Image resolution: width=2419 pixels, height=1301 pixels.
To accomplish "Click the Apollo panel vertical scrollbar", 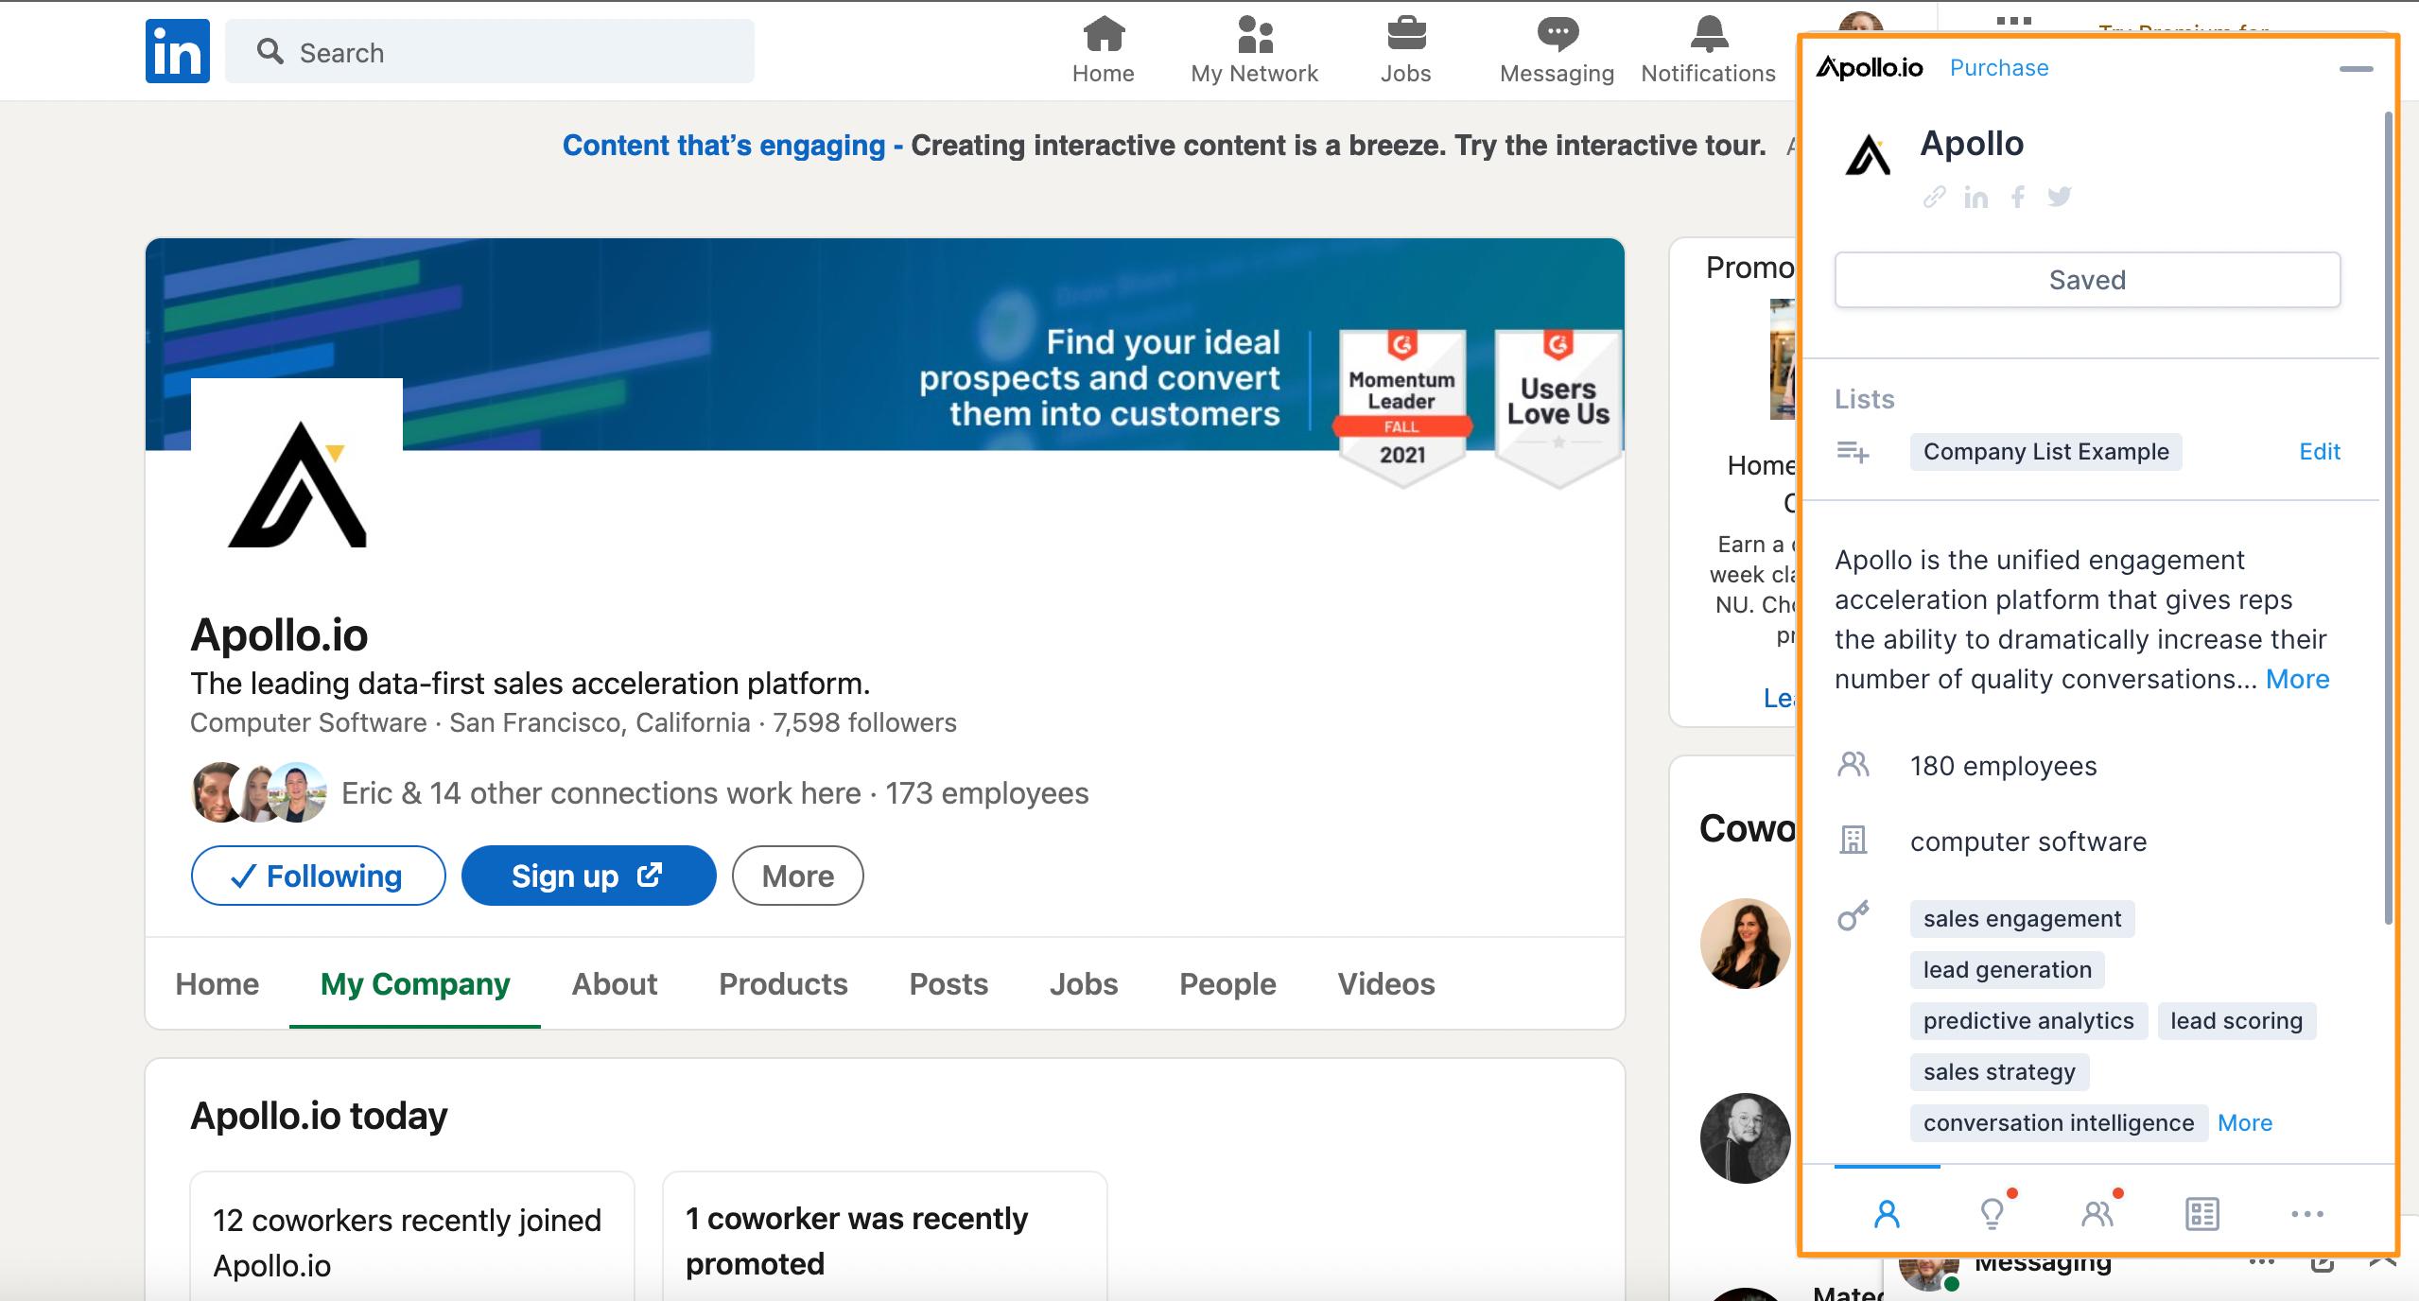I will point(2389,518).
